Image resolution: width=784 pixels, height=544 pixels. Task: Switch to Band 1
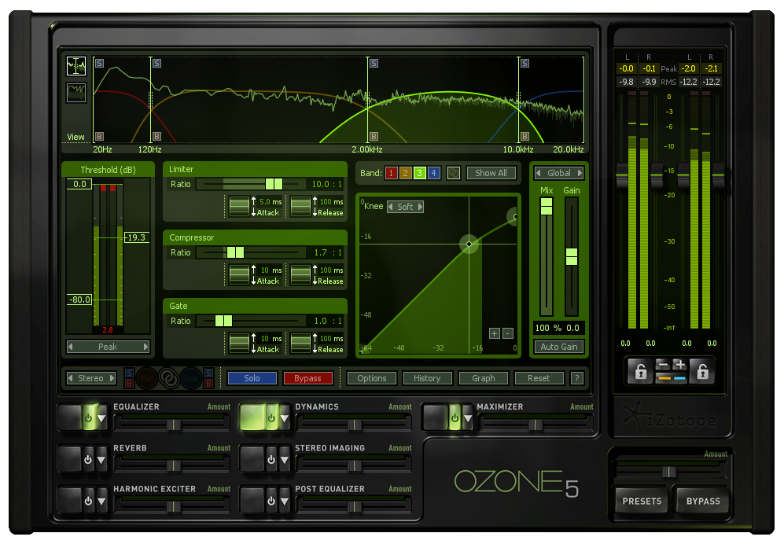[392, 173]
